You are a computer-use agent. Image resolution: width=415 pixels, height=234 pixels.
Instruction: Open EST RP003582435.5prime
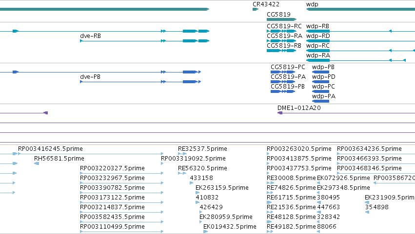[x=112, y=217]
